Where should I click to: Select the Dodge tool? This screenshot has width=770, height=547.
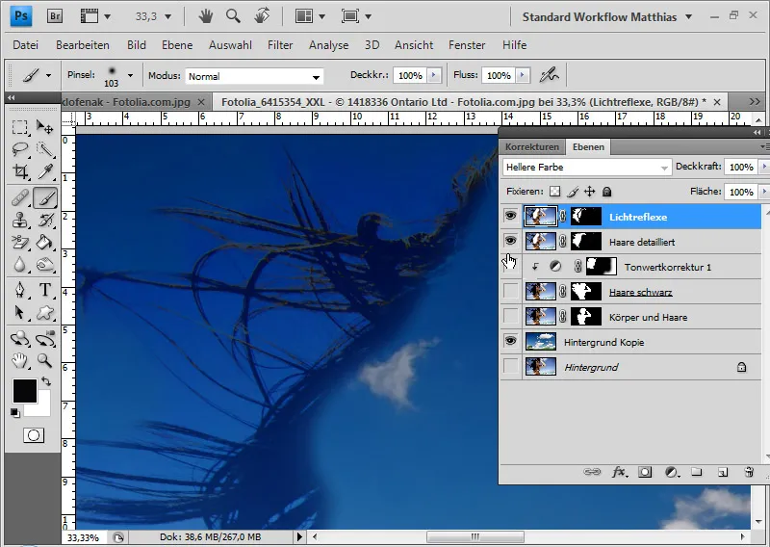coord(45,265)
